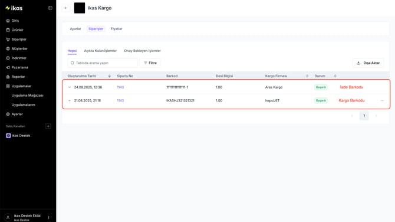This screenshot has width=395, height=222.
Task: Expand the 21.08.2025 order row
Action: coord(70,100)
